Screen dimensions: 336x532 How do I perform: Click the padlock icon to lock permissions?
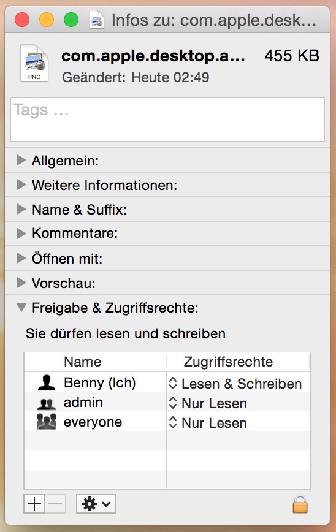[x=300, y=504]
